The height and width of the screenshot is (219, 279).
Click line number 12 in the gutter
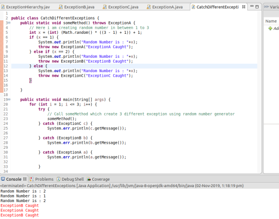coord(5,66)
